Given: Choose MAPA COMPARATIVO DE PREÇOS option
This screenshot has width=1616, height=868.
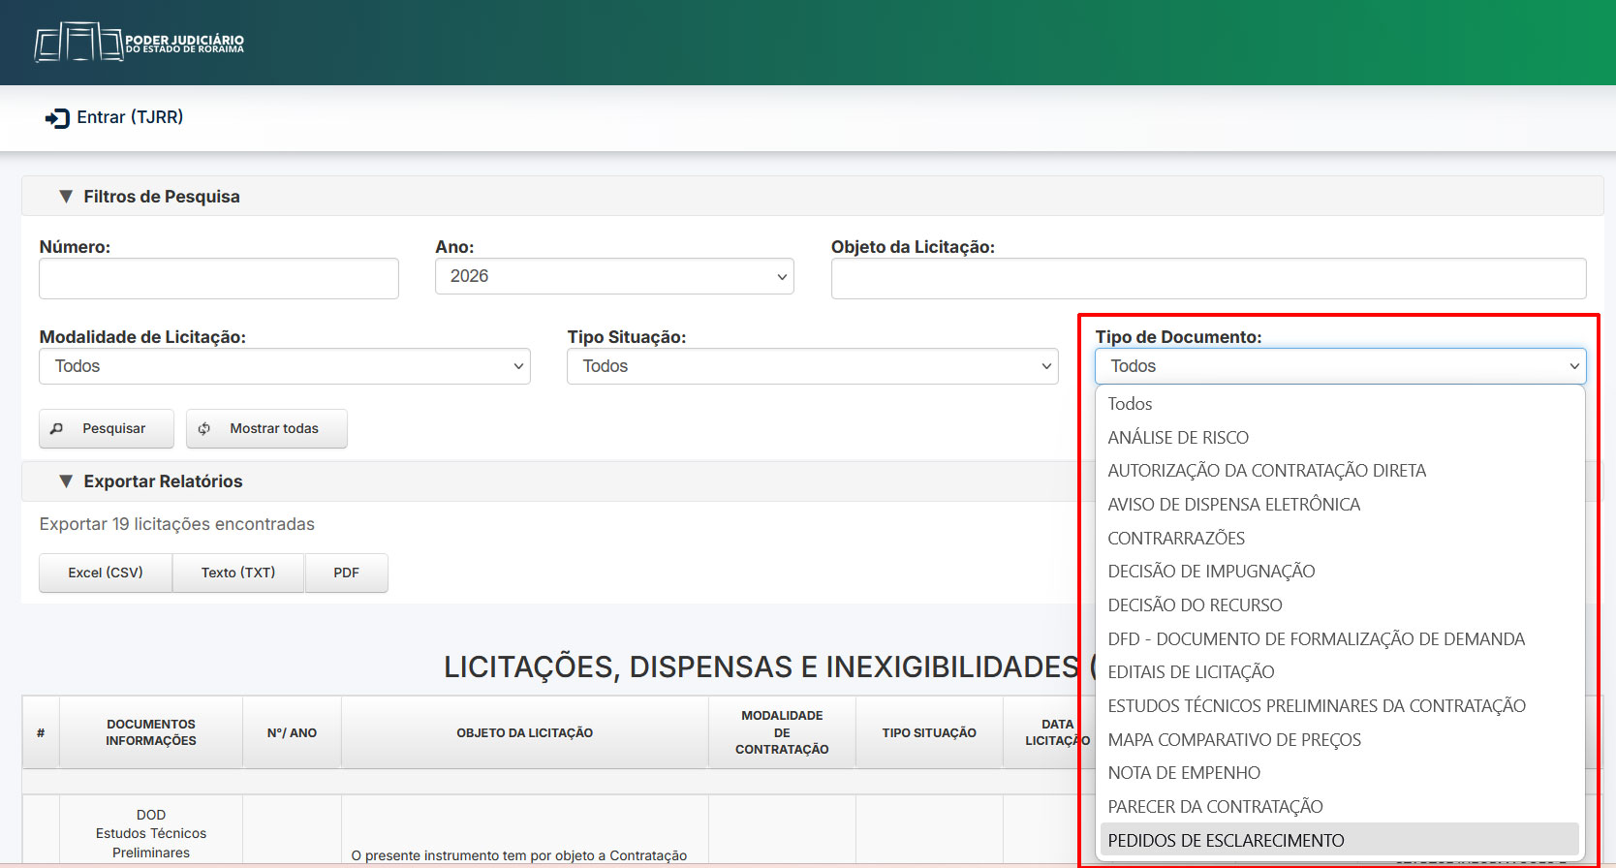Looking at the screenshot, I should [x=1234, y=740].
